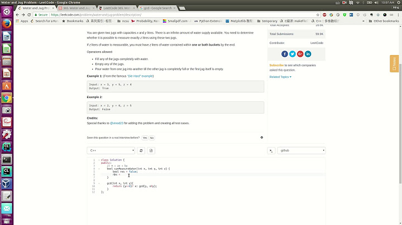
Task: Answer Yes to seen in interview
Action: [145, 138]
